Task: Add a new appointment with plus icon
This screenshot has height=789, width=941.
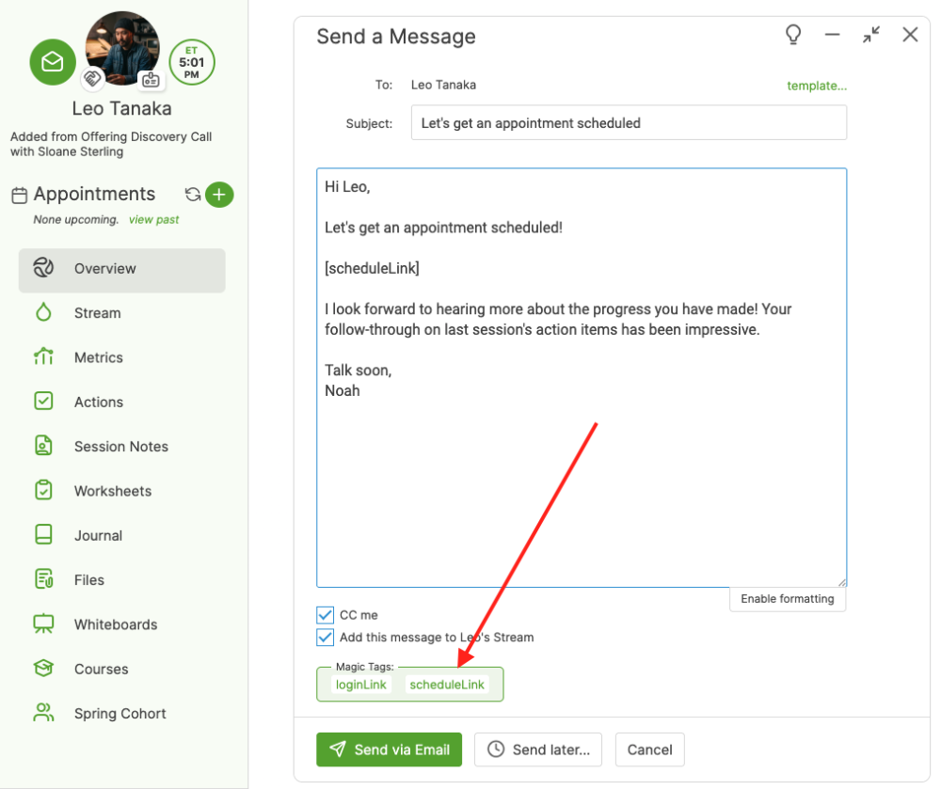Action: tap(219, 195)
